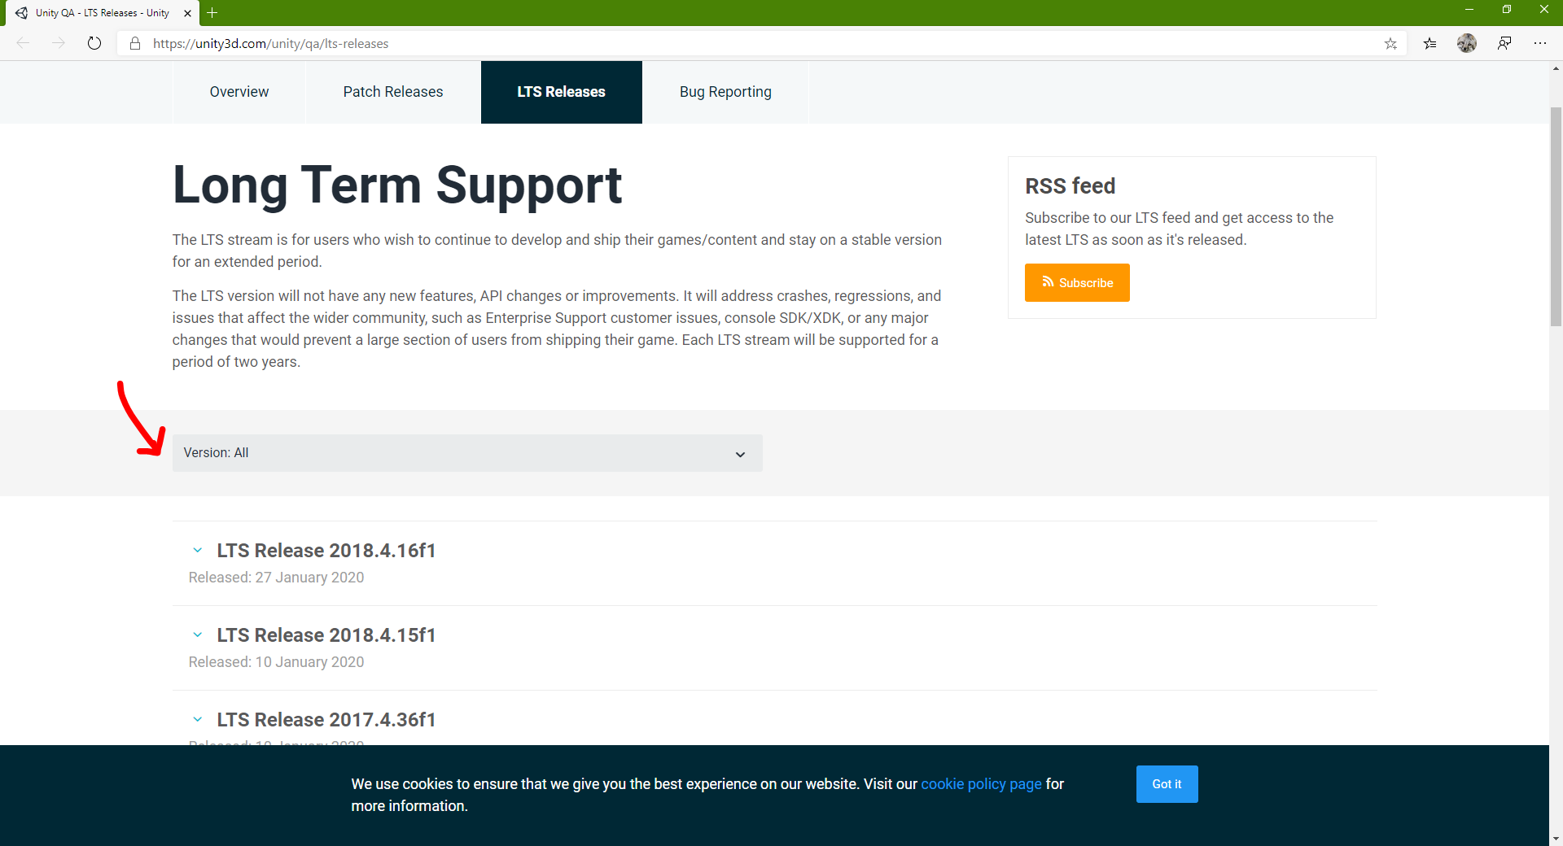Screen dimensions: 1563x846
Task: Open the cookie policy page link
Action: 981,784
